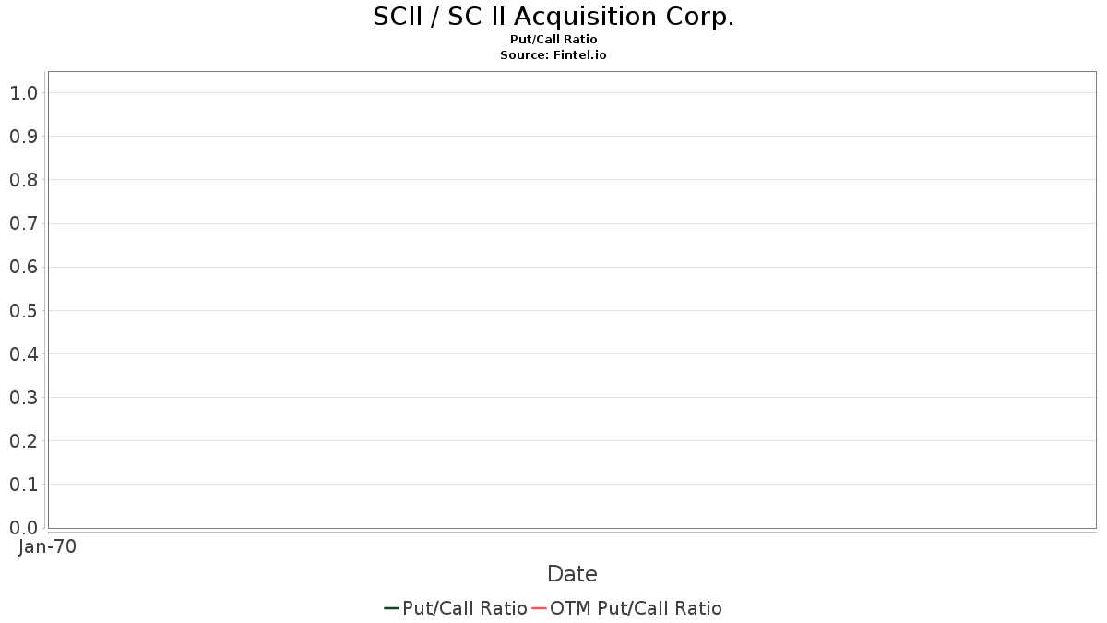Click the 0.9 y-axis label
Image resolution: width=1107 pixels, height=623 pixels.
[23, 137]
